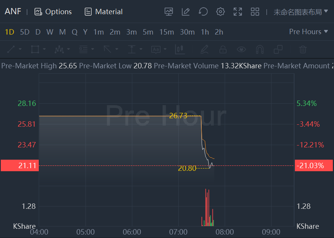
Task: Click the red 21.11 current price label
Action: click(19, 165)
